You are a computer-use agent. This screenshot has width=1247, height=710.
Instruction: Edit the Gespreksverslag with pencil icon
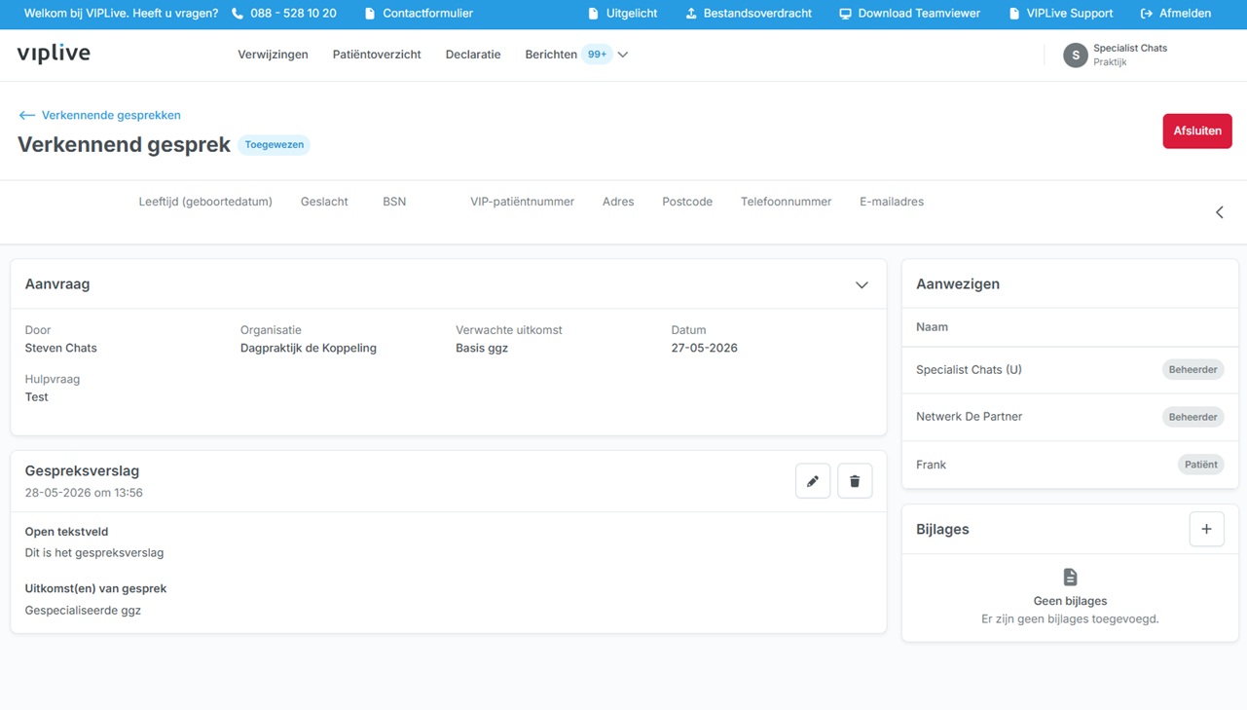[x=813, y=481]
